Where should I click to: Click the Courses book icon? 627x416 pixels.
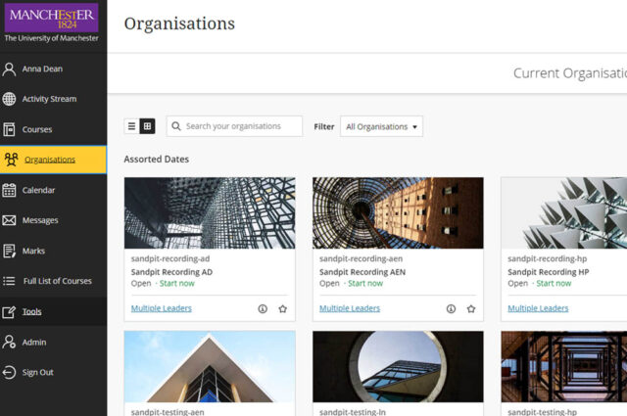coord(9,129)
